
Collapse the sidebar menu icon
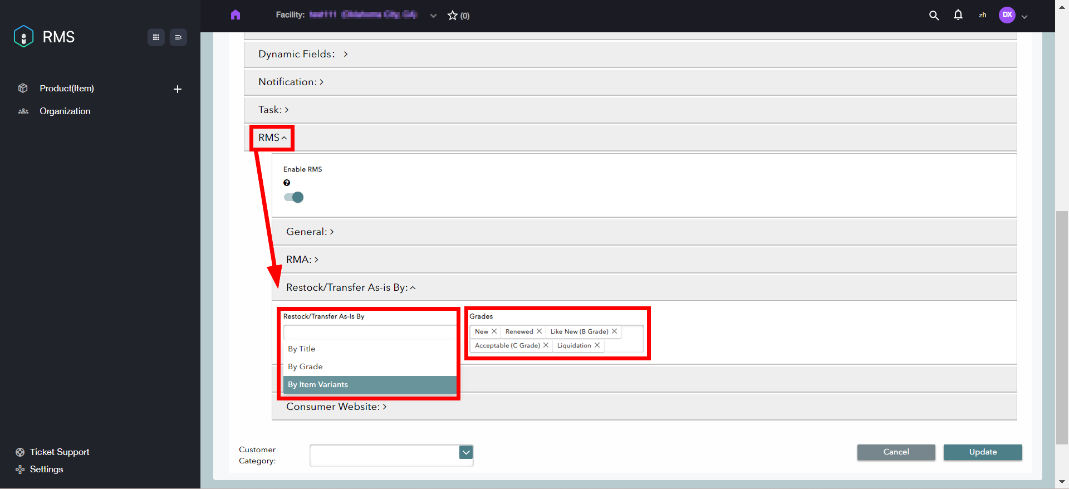point(178,37)
